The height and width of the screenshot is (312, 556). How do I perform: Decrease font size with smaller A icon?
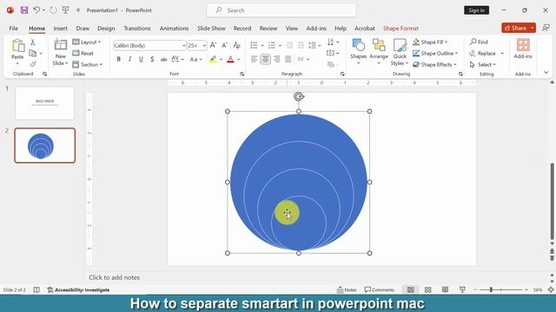pyautogui.click(x=224, y=45)
